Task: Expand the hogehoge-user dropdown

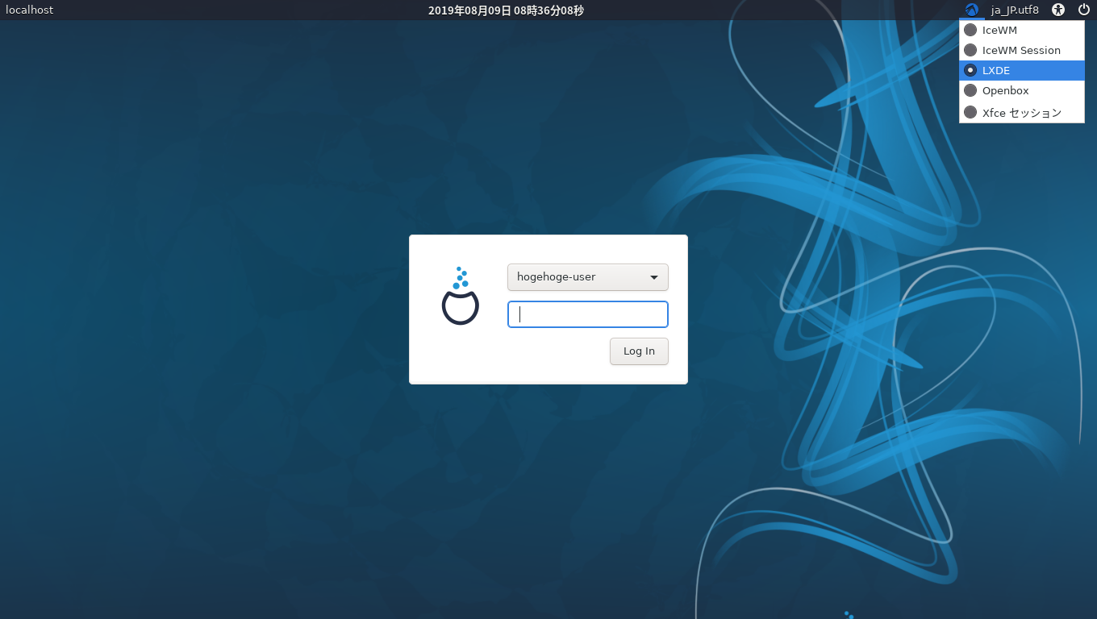Action: coord(587,277)
